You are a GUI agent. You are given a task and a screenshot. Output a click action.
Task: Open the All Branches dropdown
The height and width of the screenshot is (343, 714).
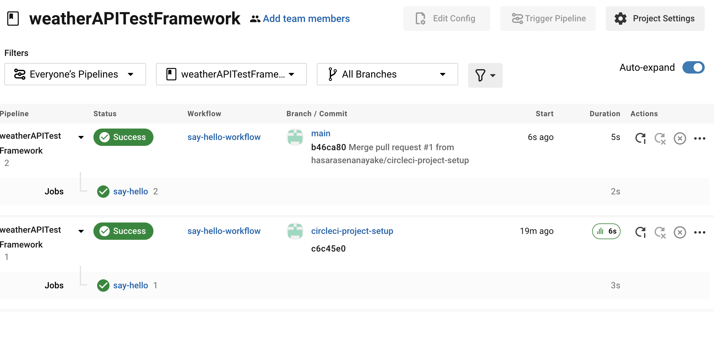(387, 74)
